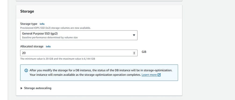
Task: Click the Baseline performance description line
Action: coord(50,38)
